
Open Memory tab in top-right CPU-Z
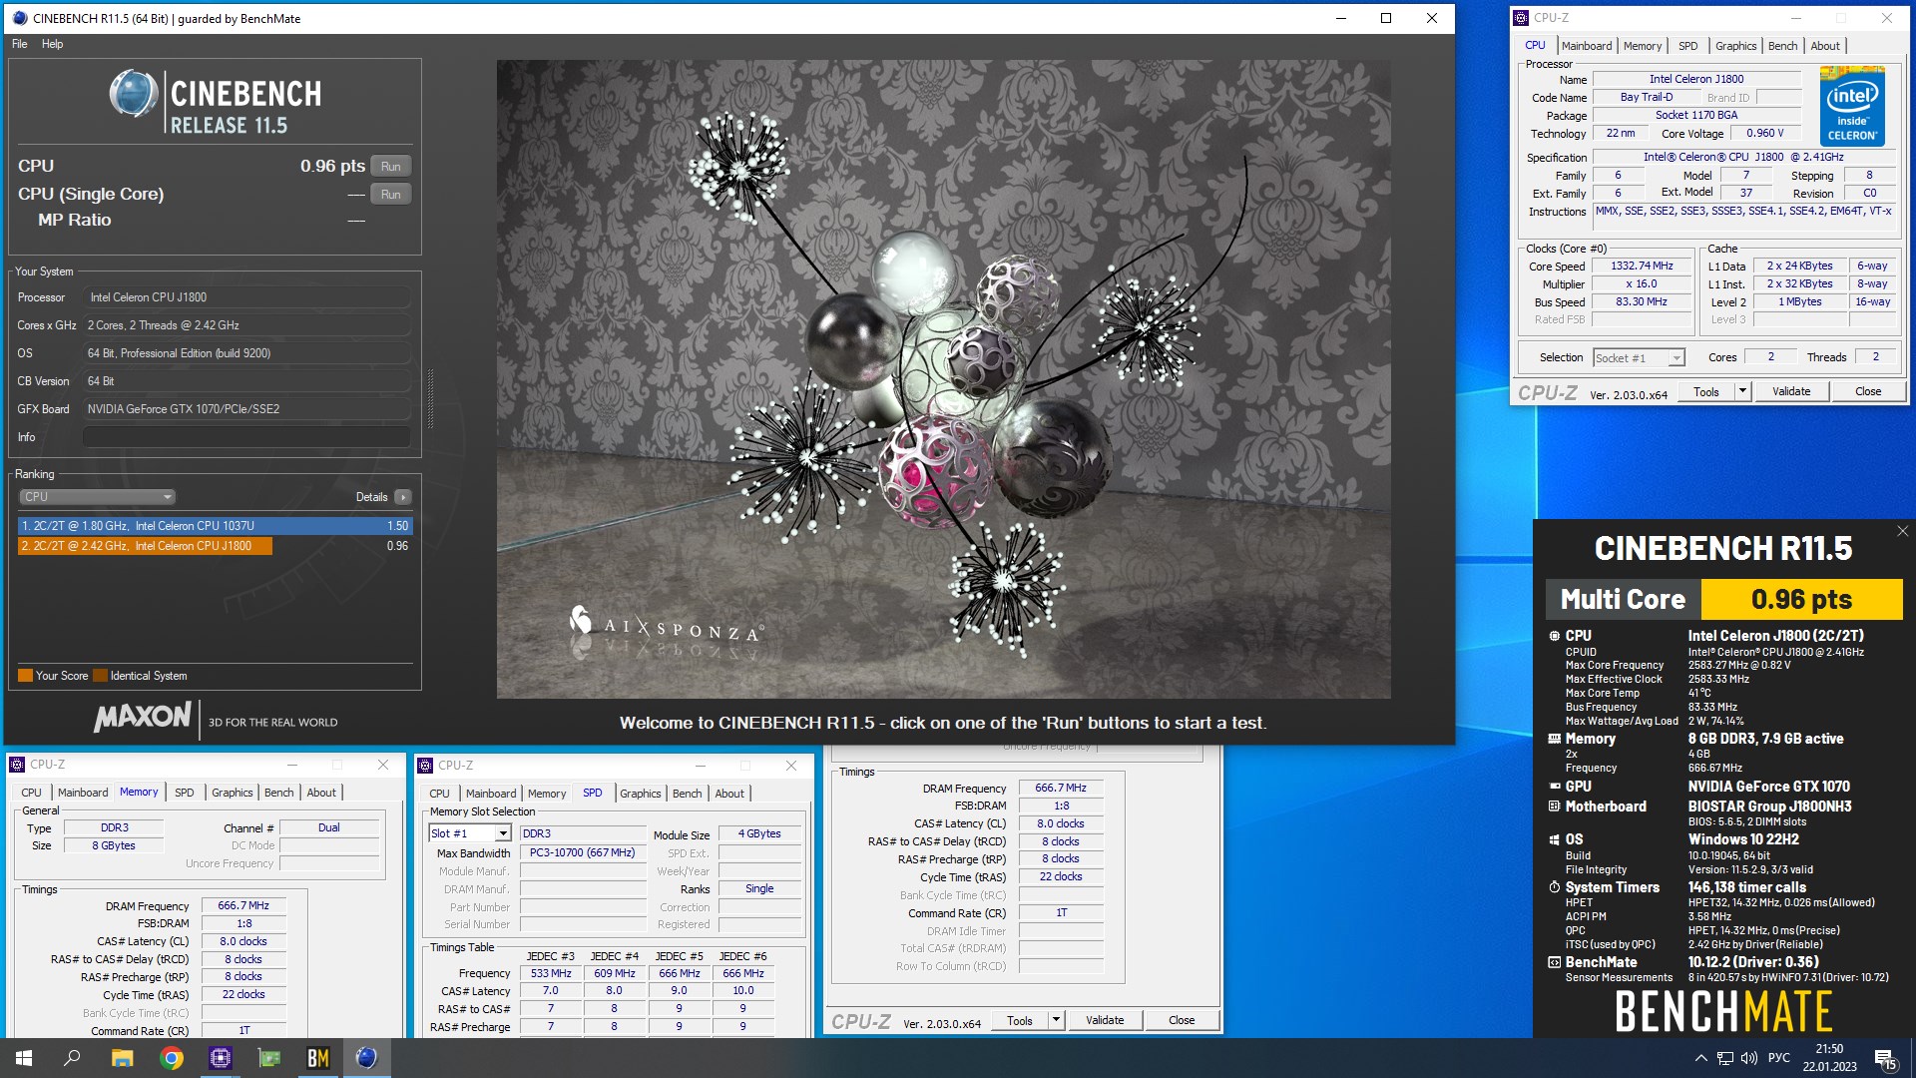(1642, 46)
